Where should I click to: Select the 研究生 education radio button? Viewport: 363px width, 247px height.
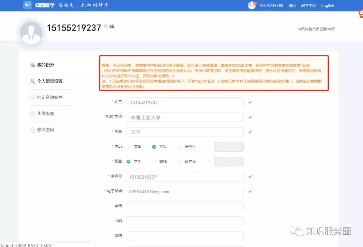(x=179, y=147)
